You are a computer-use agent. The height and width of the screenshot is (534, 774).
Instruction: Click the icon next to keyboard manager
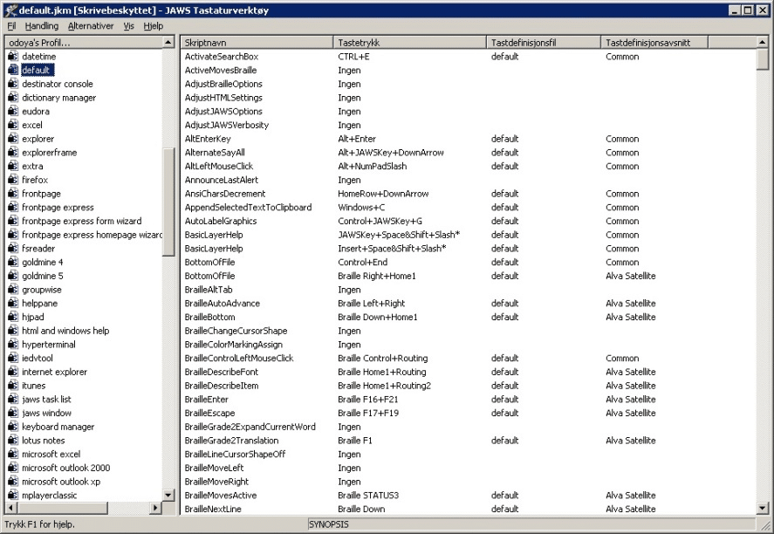point(12,427)
